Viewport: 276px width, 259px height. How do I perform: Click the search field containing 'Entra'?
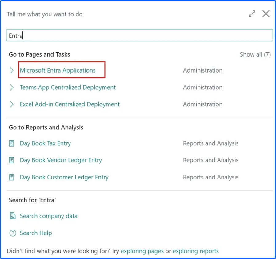click(140, 36)
